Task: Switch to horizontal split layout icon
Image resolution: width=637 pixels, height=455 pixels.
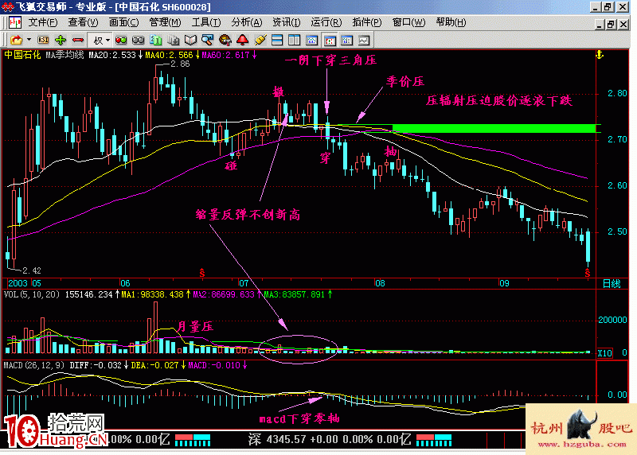Action: click(277, 40)
